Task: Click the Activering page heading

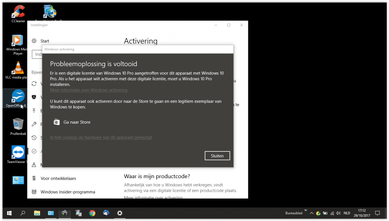Action: click(x=141, y=41)
